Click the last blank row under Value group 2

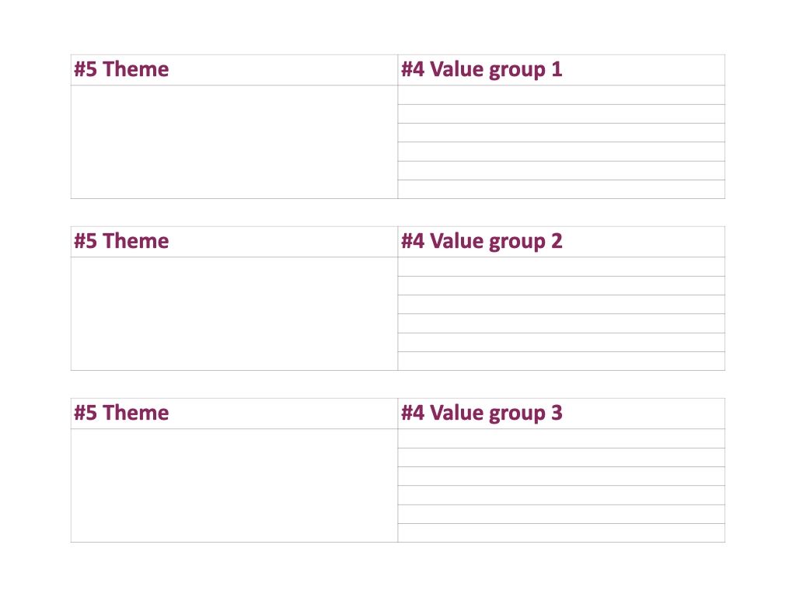(561, 361)
